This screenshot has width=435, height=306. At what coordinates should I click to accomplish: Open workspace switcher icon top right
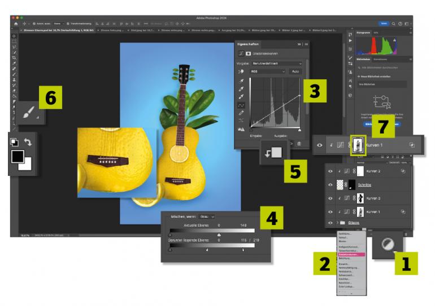[x=407, y=24]
